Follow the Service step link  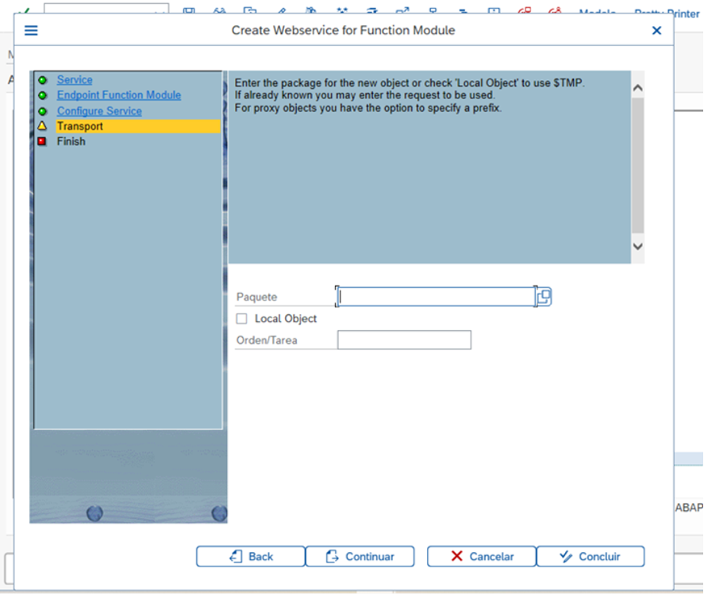(x=74, y=79)
